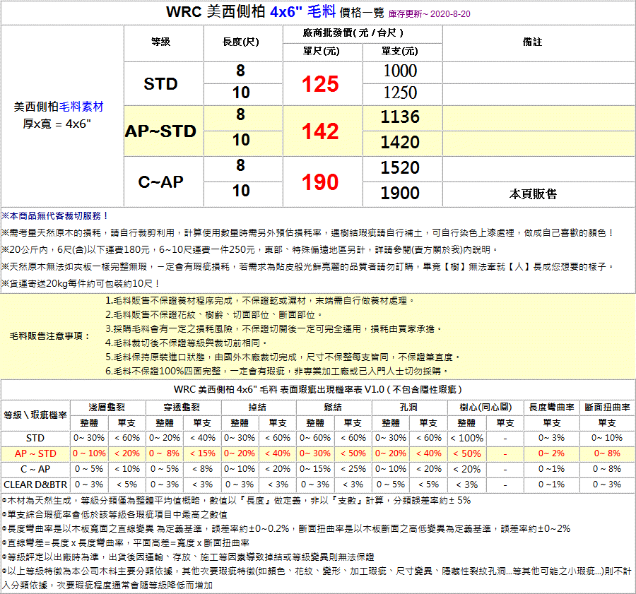Click the '厚x寬 = 4x6"' dimension text
Image resolution: width=636 pixels, height=594 pixels.
(x=57, y=124)
